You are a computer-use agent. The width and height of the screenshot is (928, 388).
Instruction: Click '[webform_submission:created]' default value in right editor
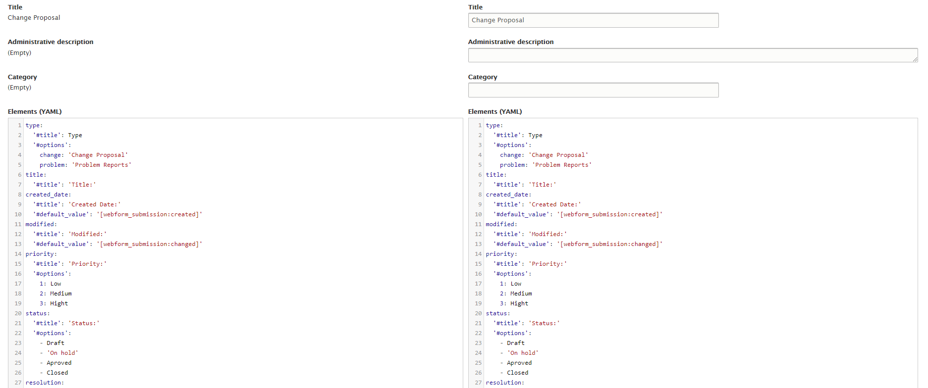click(609, 214)
